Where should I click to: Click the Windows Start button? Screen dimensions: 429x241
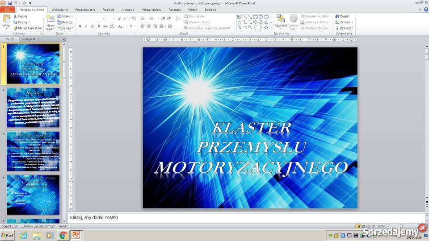pyautogui.click(x=8, y=235)
